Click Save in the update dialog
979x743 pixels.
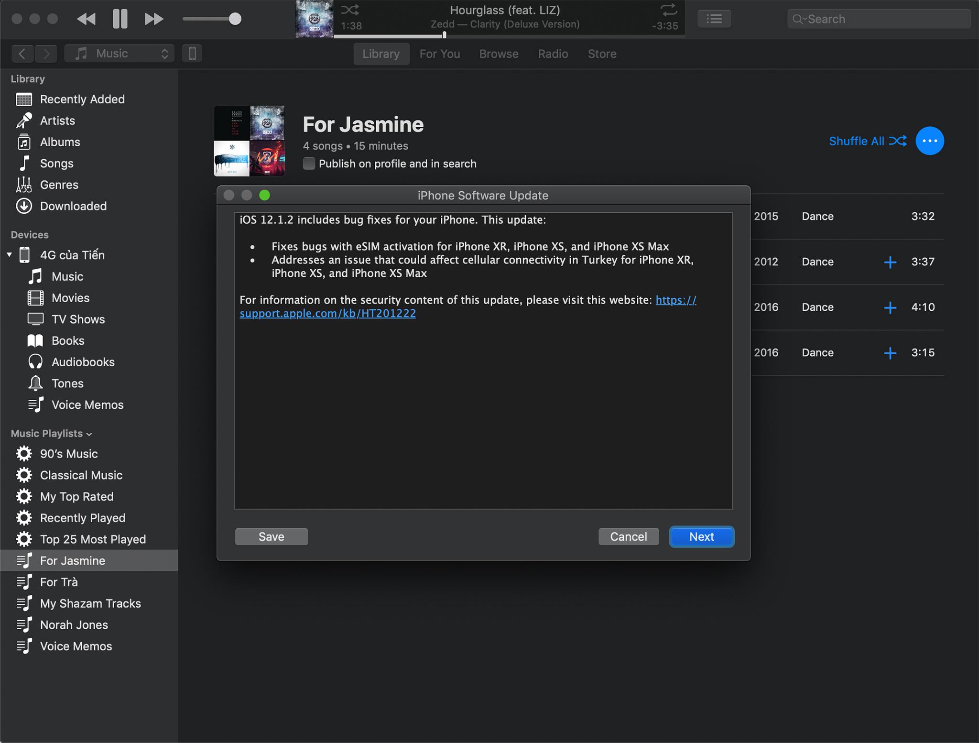272,536
